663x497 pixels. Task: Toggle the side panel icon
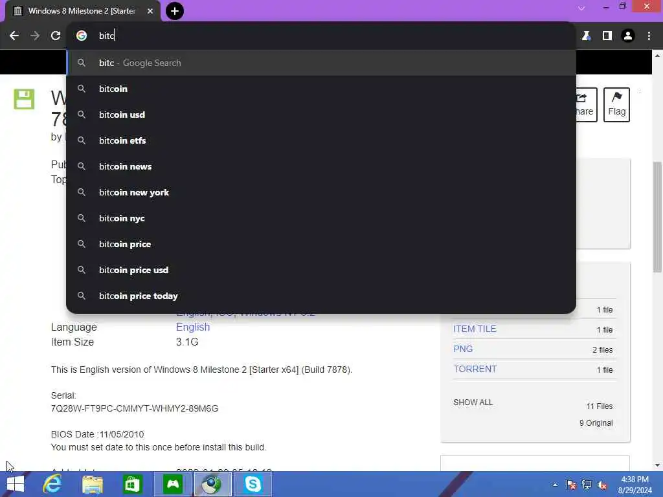point(607,36)
